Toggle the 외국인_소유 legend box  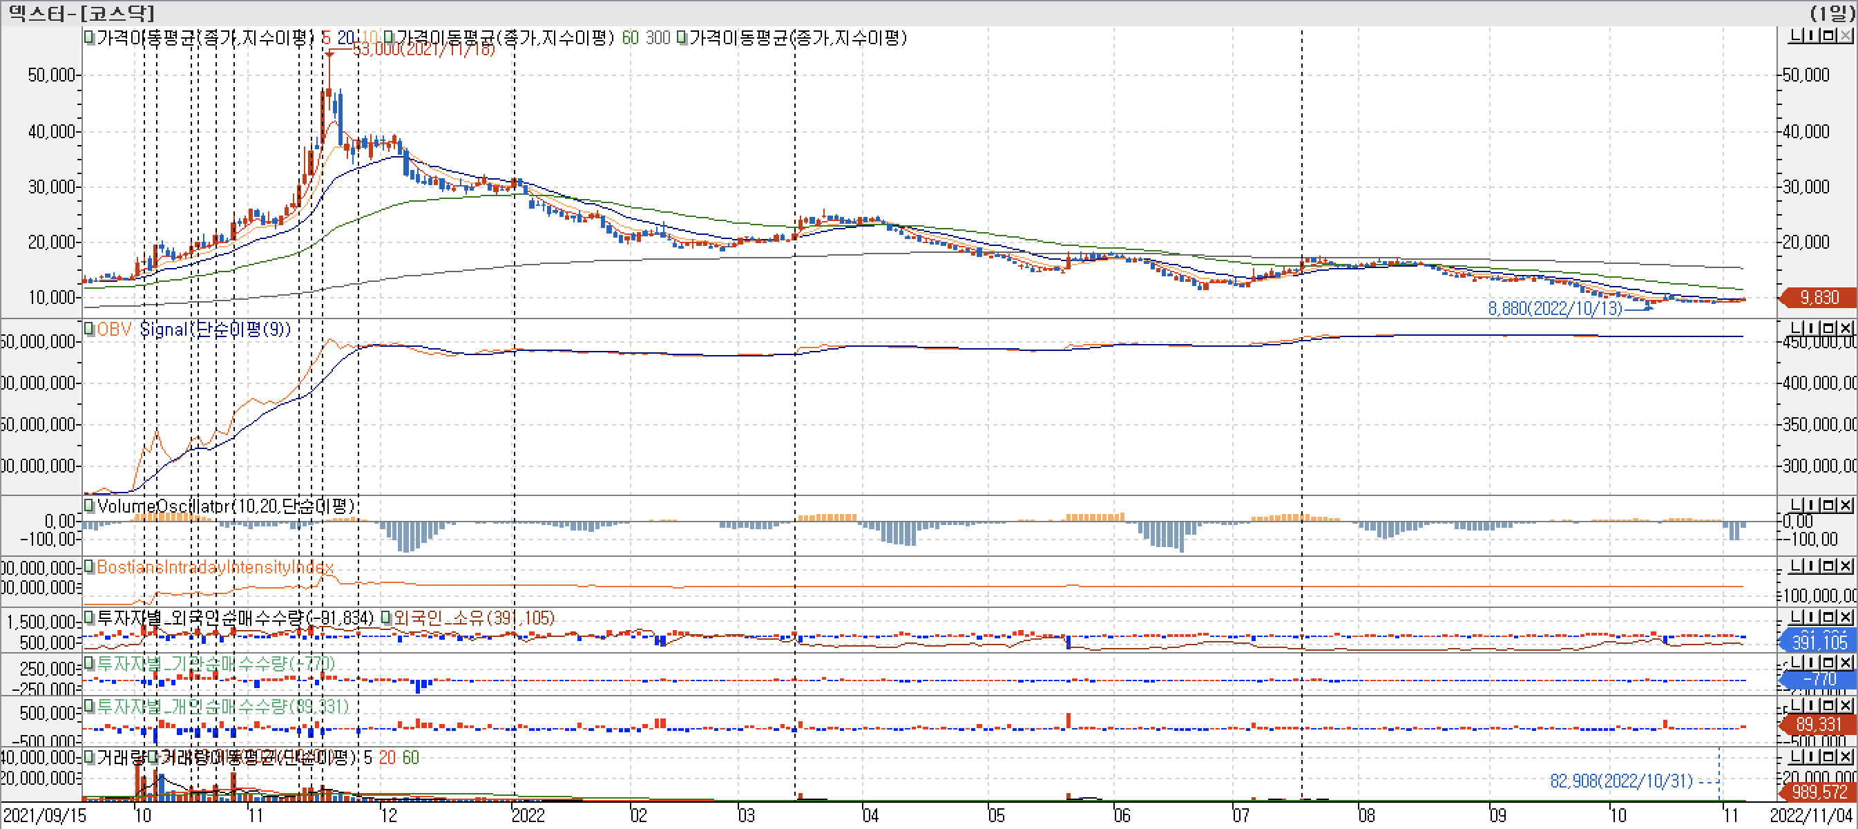point(387,618)
